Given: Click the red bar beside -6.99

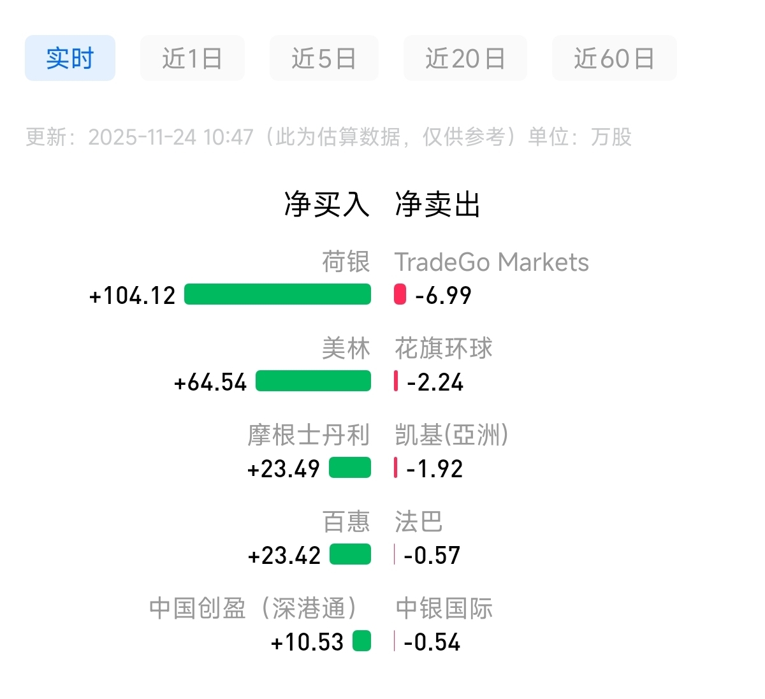Looking at the screenshot, I should coord(400,294).
